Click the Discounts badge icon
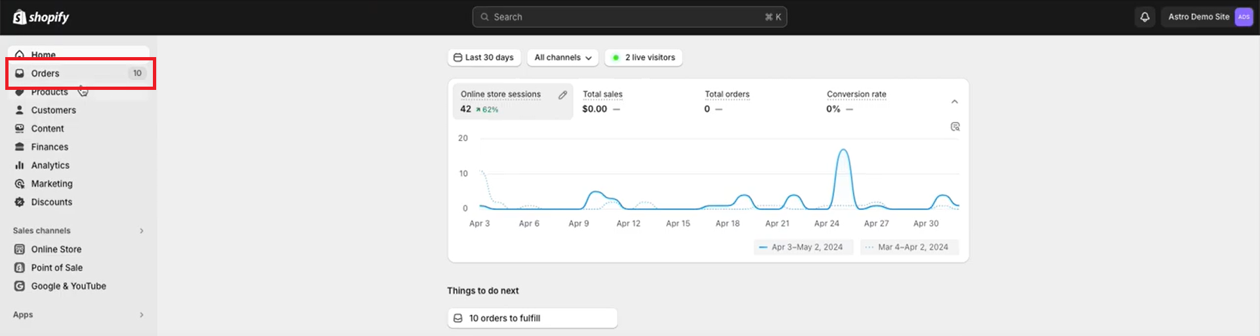Screen dimensions: 1260x336 point(20,202)
